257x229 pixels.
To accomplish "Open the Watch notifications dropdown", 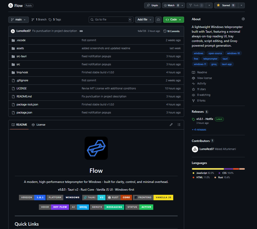I will pos(173,5).
